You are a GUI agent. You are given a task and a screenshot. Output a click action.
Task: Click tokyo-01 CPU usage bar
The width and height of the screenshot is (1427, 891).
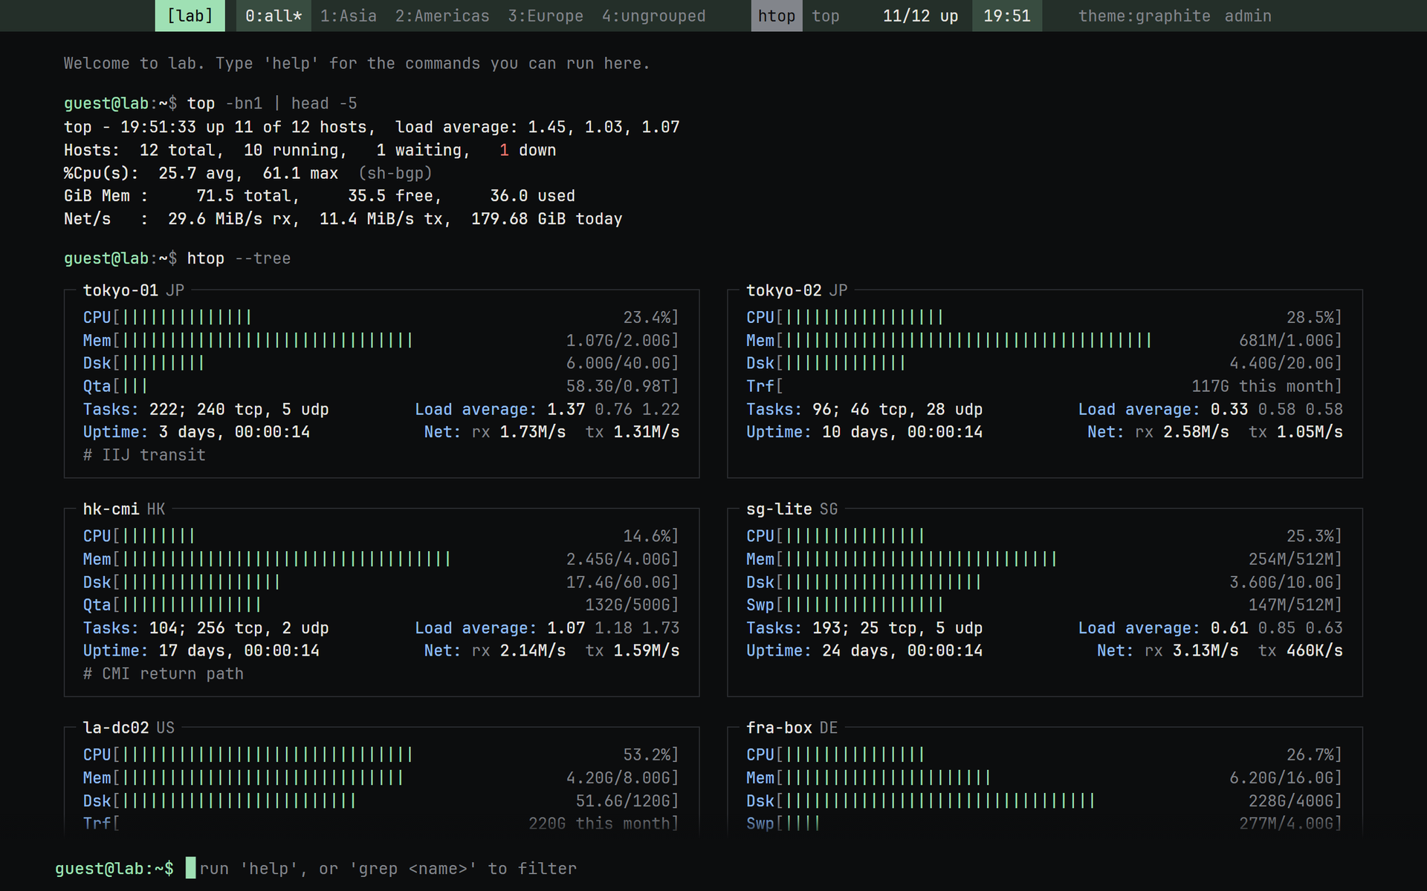[x=381, y=317]
